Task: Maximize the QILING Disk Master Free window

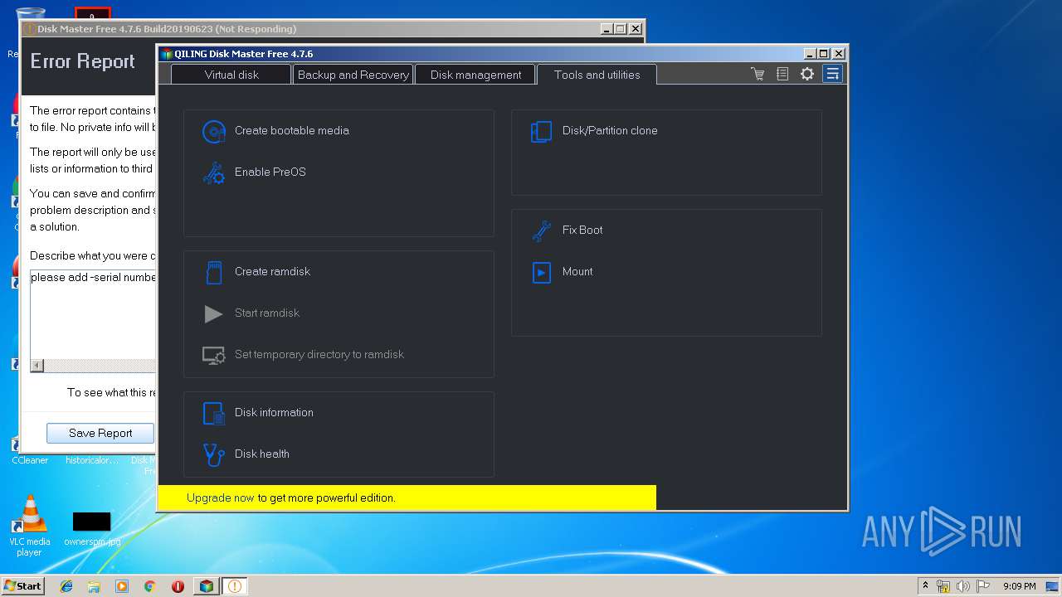Action: pyautogui.click(x=824, y=54)
